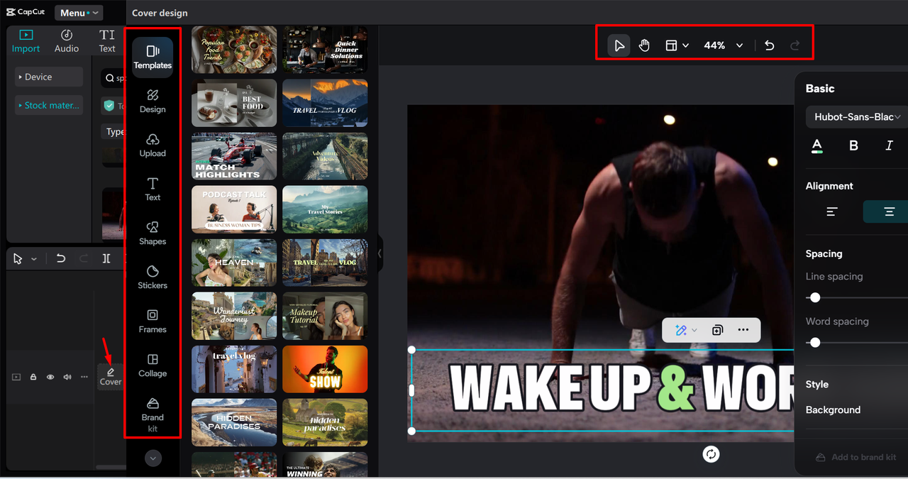Open the Stickers panel in sidebar
This screenshot has height=479, width=908.
click(153, 277)
